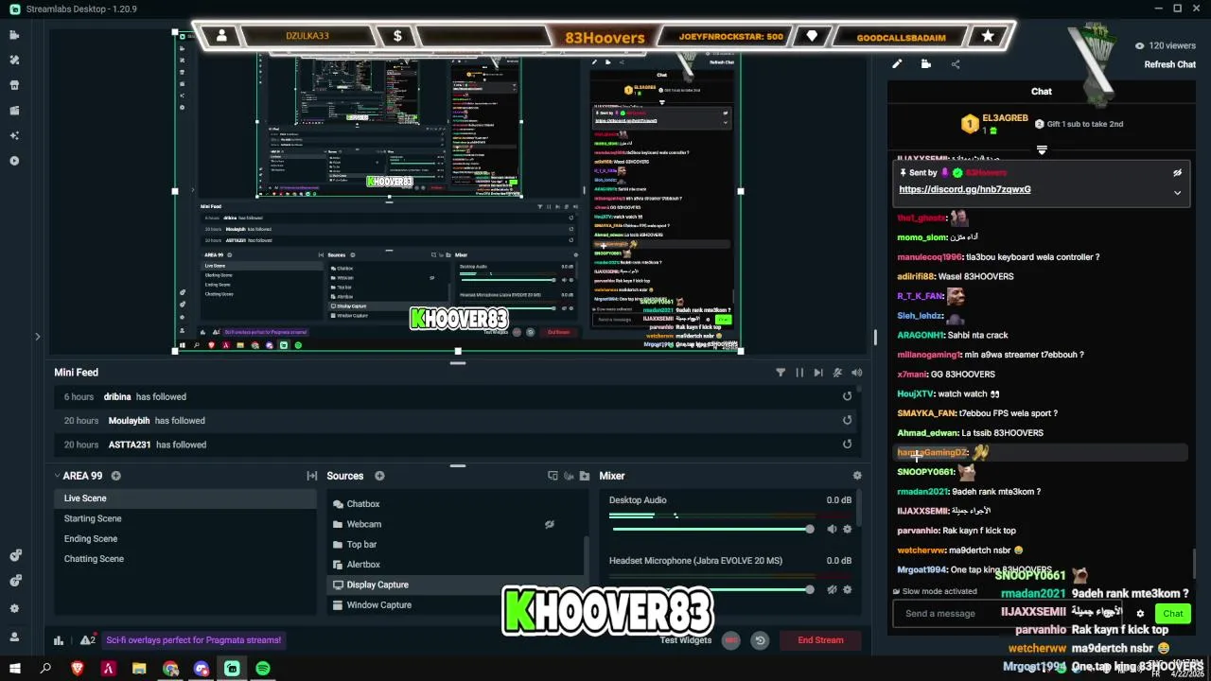Open the discord.gg invite link

[964, 189]
